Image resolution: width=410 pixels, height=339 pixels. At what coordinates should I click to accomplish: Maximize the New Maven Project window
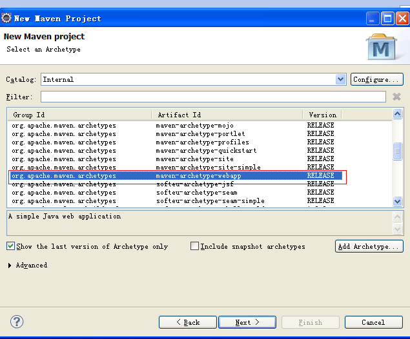pyautogui.click(x=387, y=18)
